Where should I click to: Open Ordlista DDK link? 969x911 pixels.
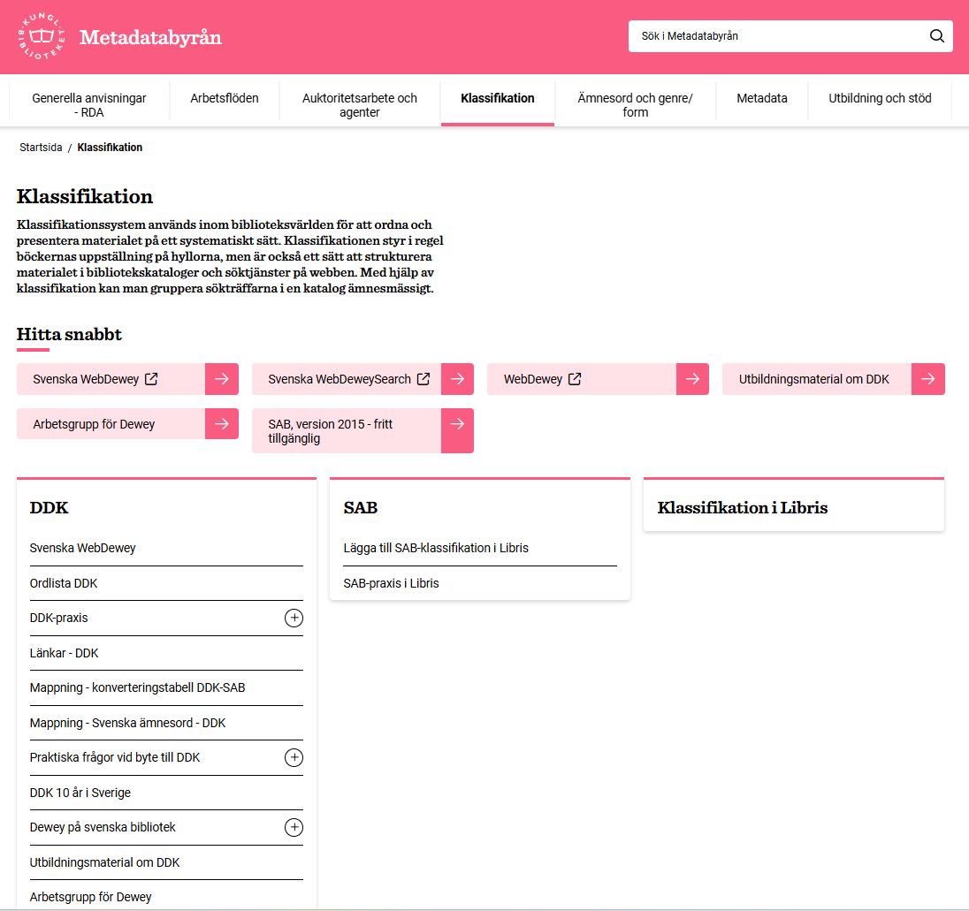tap(64, 583)
